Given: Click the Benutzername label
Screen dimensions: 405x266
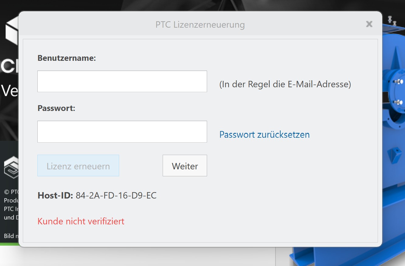Looking at the screenshot, I should (x=67, y=58).
